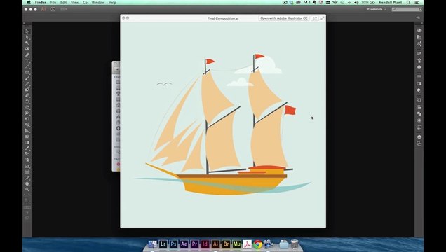Screen dimensions: 446x252
Task: Open the Pathfinder panel icon
Action: [419, 113]
